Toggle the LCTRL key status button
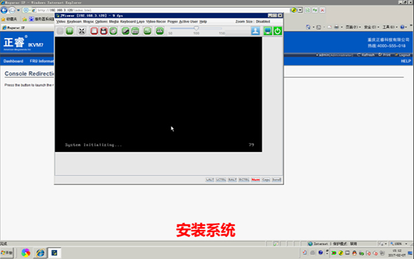This screenshot has height=259, width=414. pyautogui.click(x=221, y=180)
